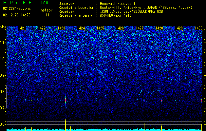Click the 1429 time marker
Image resolution: width=206 pixels, height=131 pixels.
pyautogui.click(x=179, y=28)
